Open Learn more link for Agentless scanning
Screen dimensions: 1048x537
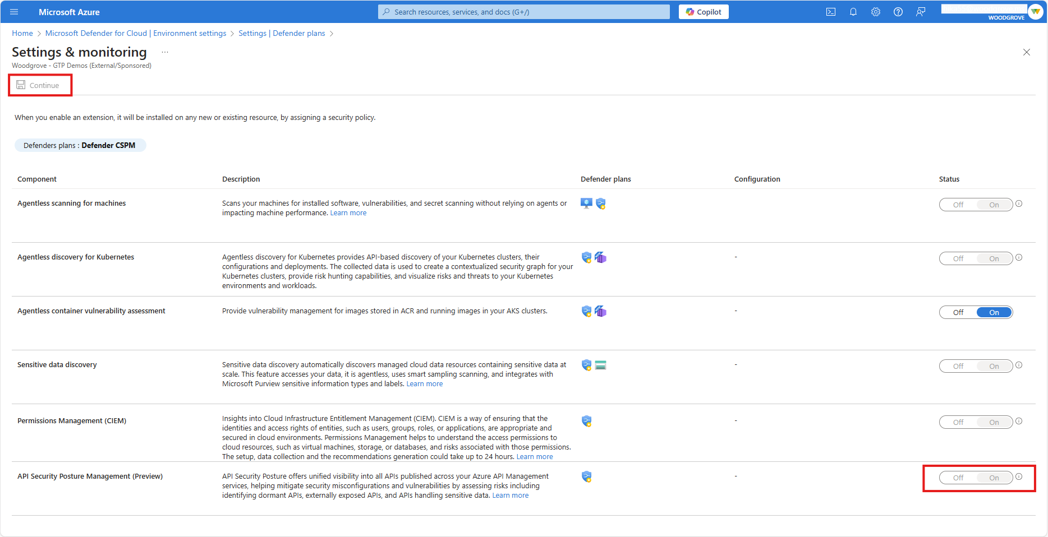coord(348,213)
